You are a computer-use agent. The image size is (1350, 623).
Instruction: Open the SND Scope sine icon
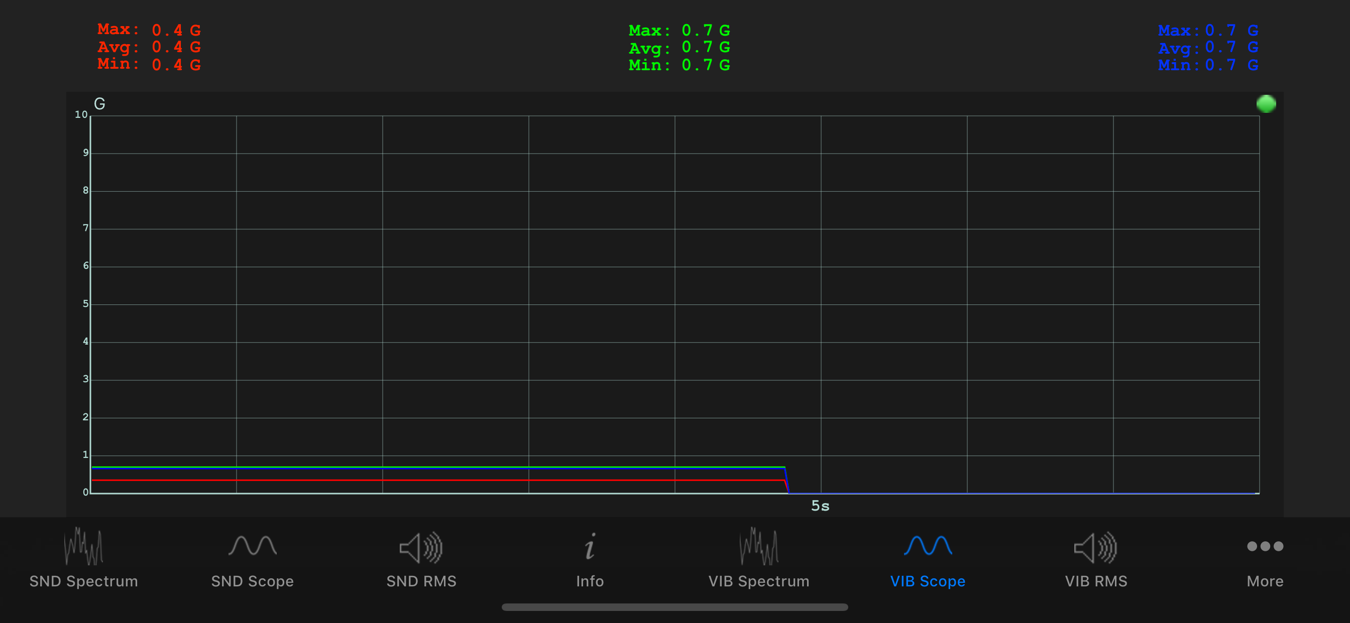point(253,546)
